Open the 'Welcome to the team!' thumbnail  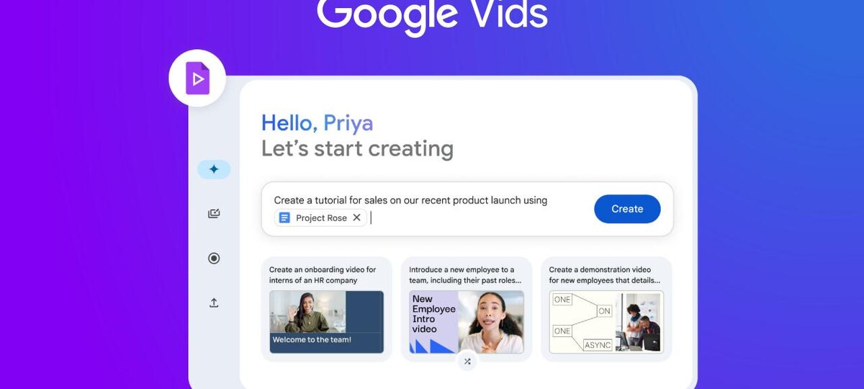click(326, 322)
